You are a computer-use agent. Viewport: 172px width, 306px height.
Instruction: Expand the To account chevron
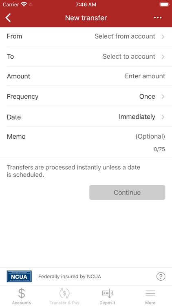163,57
